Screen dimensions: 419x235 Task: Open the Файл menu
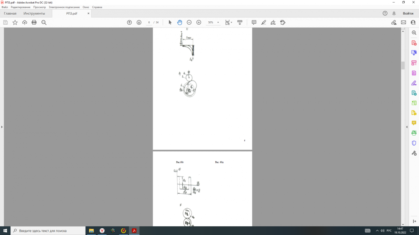pos(5,7)
